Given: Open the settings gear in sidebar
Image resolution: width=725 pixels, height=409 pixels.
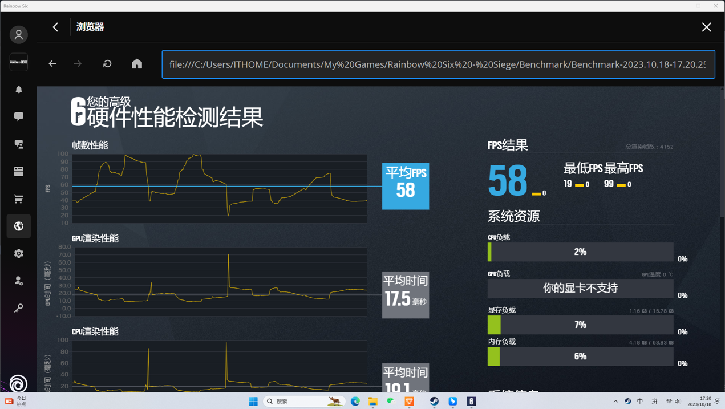Looking at the screenshot, I should tap(19, 253).
